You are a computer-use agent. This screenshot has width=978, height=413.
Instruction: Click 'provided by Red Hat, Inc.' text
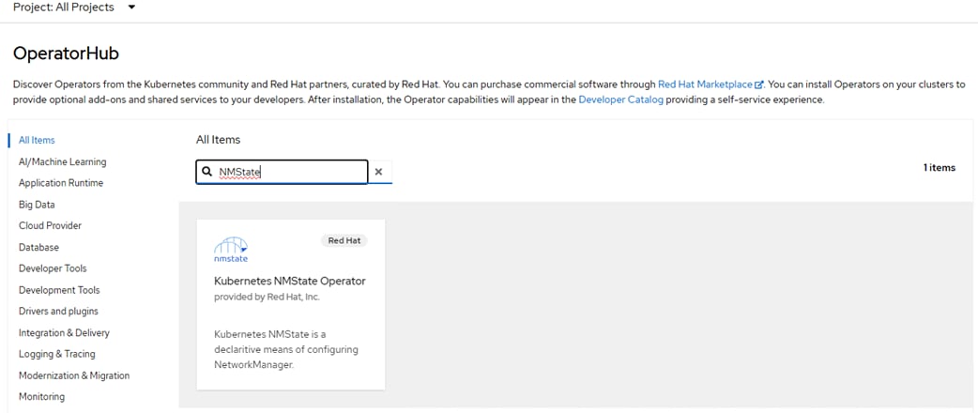(x=267, y=298)
